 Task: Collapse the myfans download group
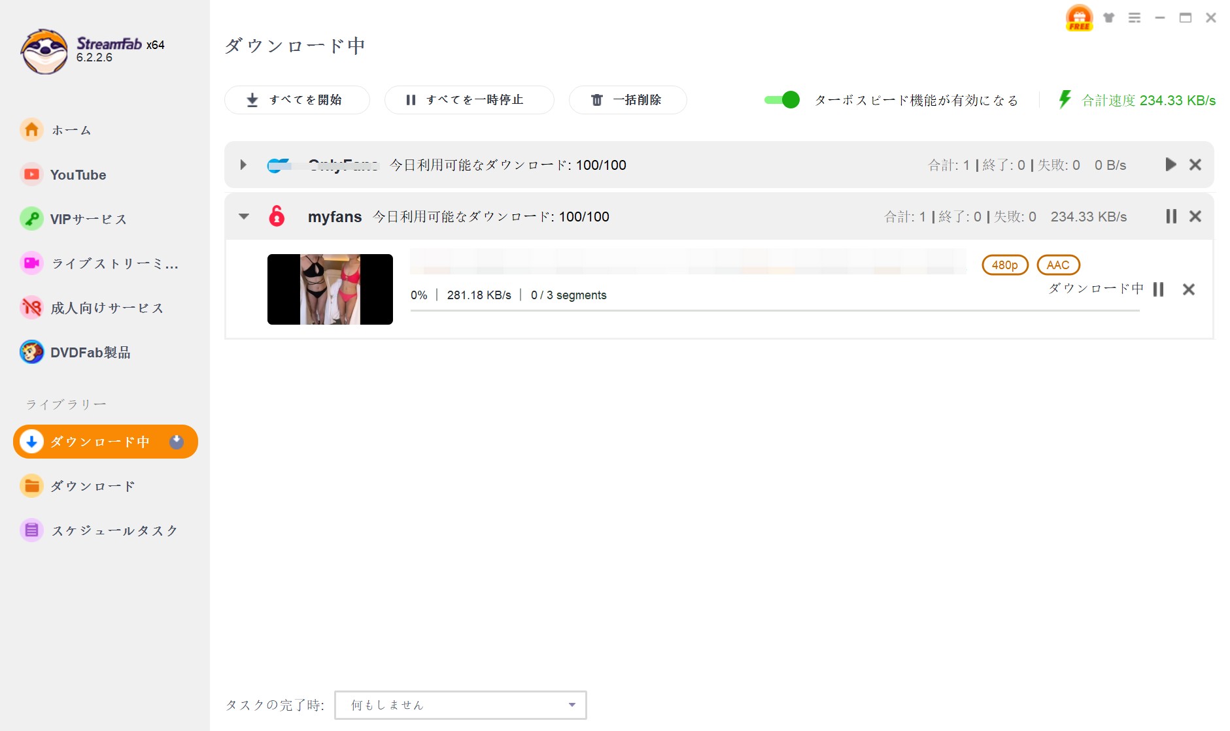[244, 216]
